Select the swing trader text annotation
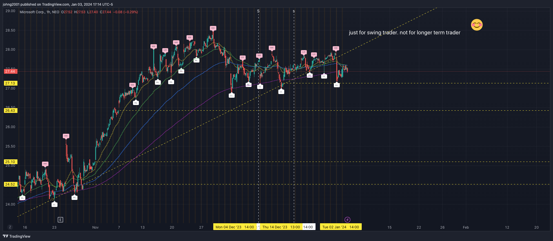 pos(405,33)
